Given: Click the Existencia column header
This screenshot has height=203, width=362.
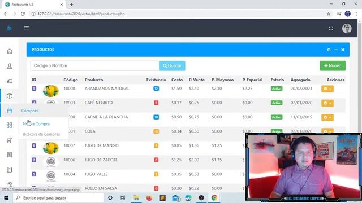Looking at the screenshot, I should pyautogui.click(x=156, y=80).
